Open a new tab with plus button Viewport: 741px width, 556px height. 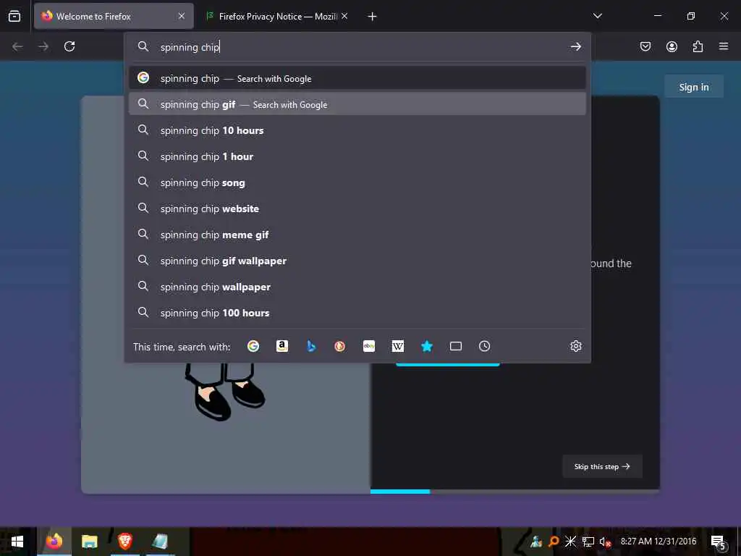pyautogui.click(x=373, y=17)
